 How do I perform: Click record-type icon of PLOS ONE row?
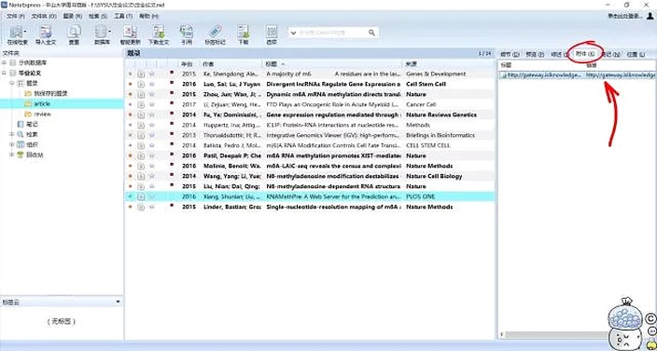[x=141, y=196]
